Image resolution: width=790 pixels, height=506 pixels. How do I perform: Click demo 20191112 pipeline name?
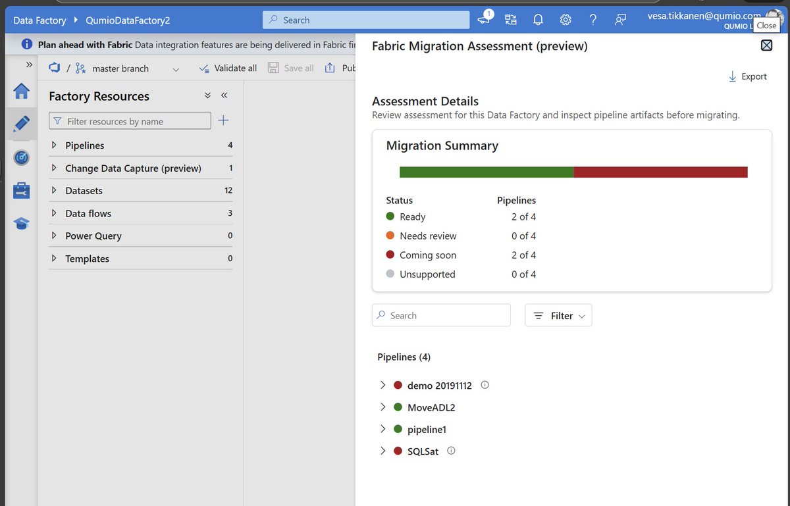pos(440,386)
